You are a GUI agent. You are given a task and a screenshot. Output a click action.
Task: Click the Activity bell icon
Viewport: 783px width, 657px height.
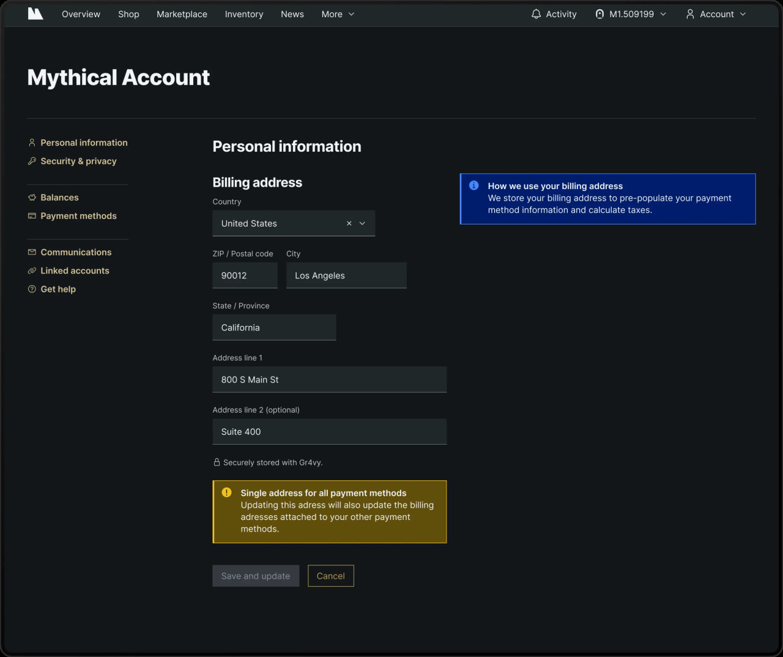[536, 13]
